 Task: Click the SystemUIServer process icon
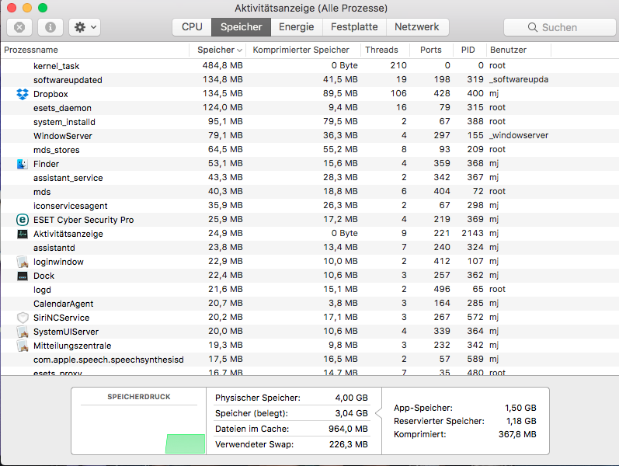(23, 332)
